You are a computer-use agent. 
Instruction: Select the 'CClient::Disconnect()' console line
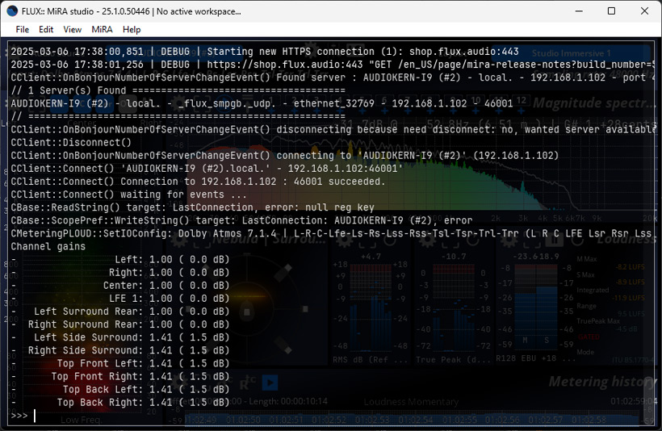coord(71,143)
